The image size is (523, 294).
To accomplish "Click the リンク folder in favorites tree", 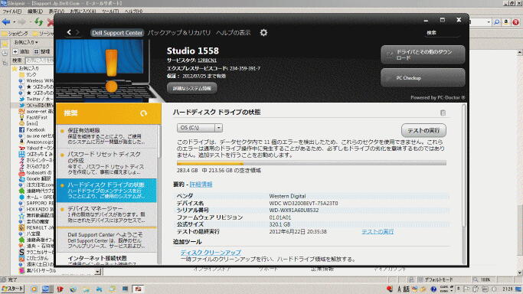I will click(28, 74).
